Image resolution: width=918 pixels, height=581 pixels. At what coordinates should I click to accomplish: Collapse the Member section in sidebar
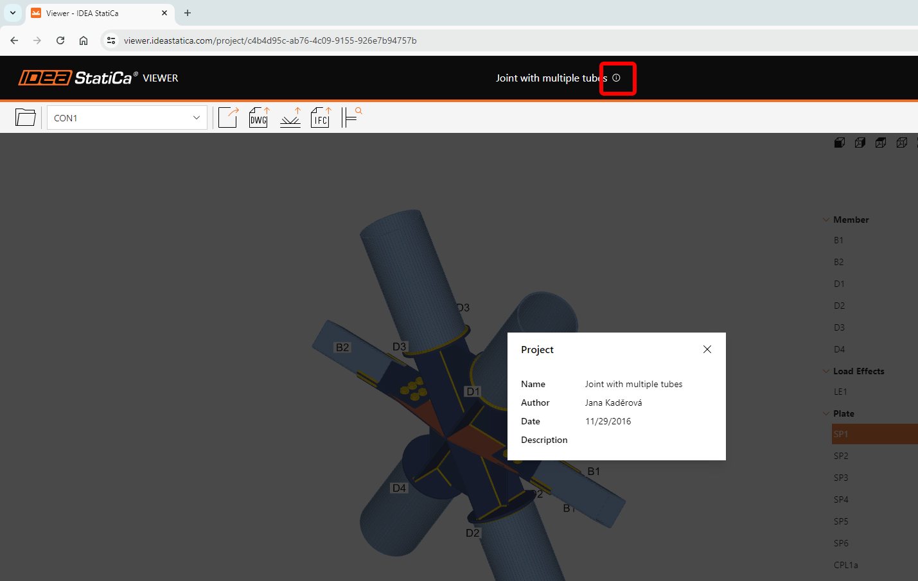pos(826,219)
